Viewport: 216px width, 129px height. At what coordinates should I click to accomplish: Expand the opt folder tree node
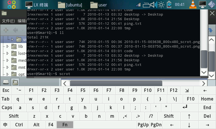(x=7, y=74)
